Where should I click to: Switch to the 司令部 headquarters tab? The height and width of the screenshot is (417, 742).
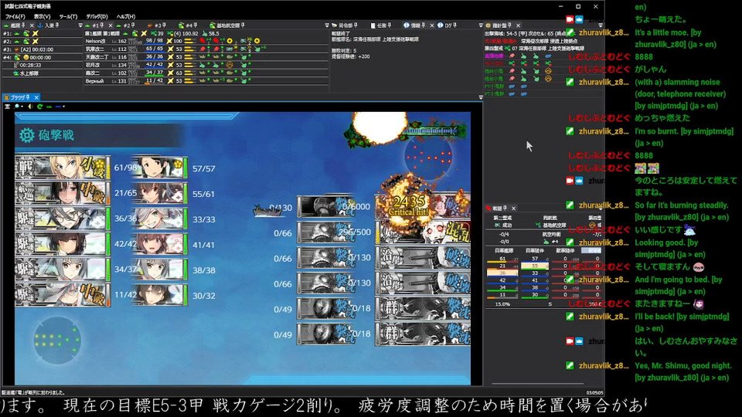tap(345, 25)
